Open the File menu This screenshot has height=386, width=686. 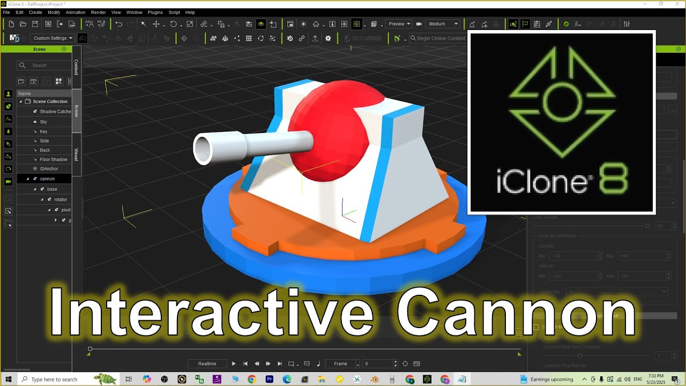tap(6, 12)
